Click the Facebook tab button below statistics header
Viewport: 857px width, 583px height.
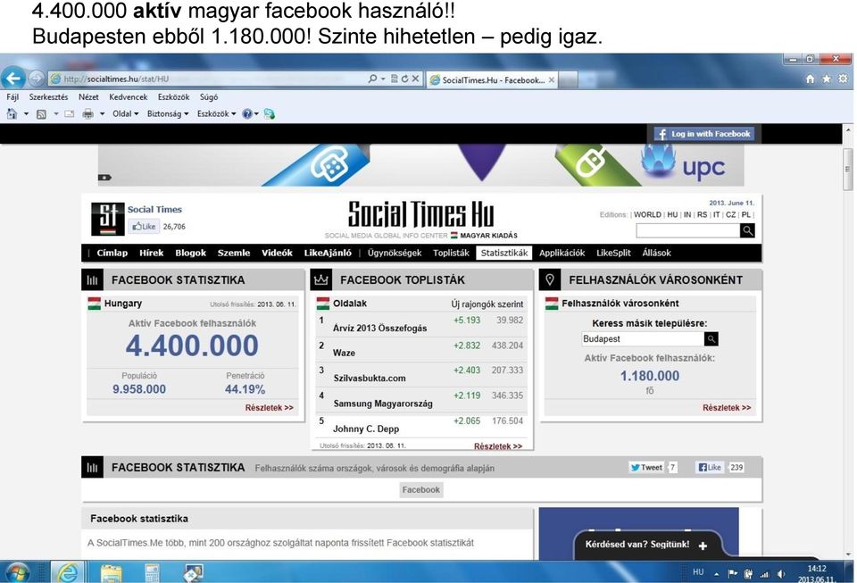(420, 489)
